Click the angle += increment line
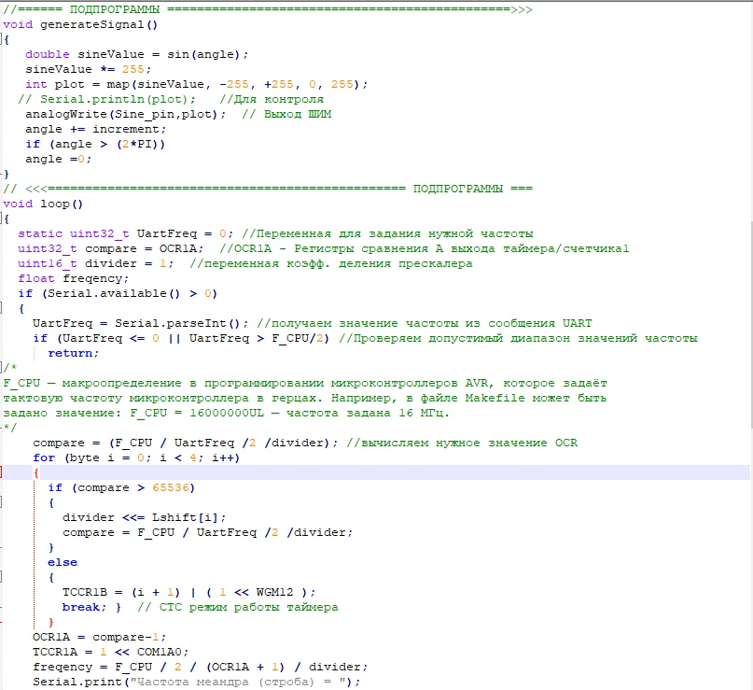 pos(84,129)
